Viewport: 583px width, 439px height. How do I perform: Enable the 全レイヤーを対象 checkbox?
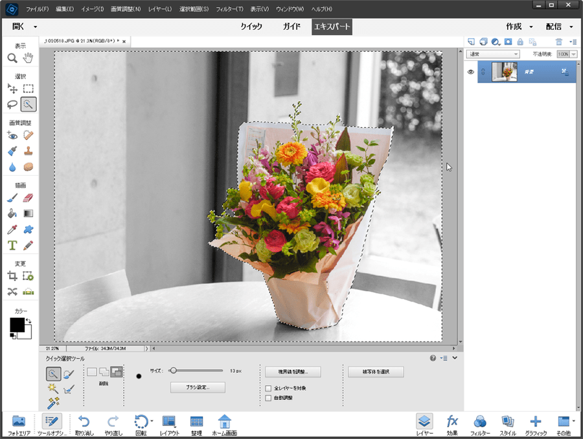268,388
